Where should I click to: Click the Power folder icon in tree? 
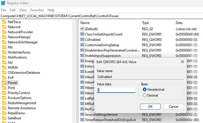click(x=4, y=83)
